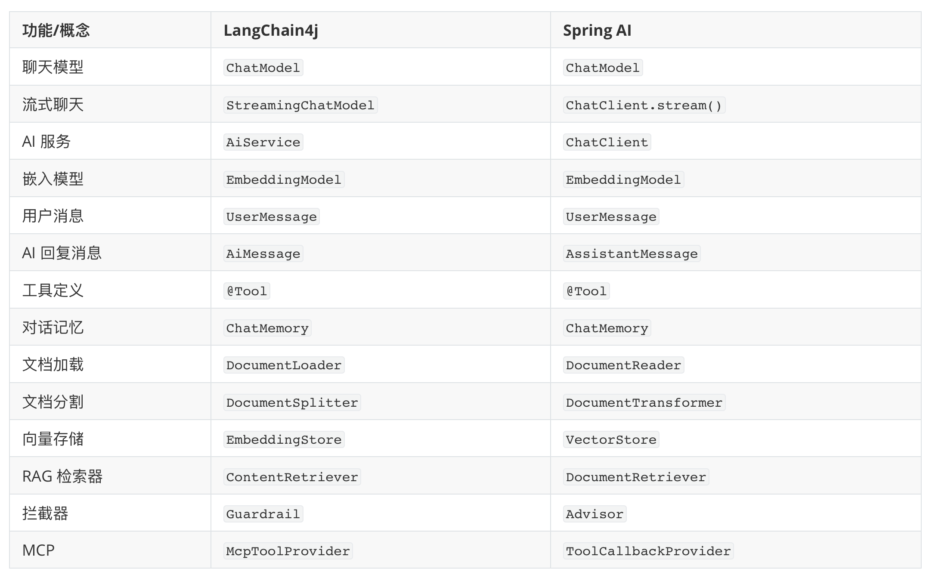The height and width of the screenshot is (575, 929).
Task: Select the DocumentSplitter code label
Action: [292, 403]
